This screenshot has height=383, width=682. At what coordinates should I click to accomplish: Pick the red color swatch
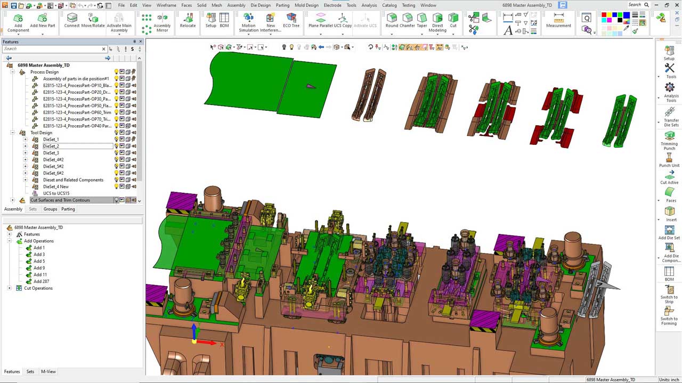pos(604,15)
